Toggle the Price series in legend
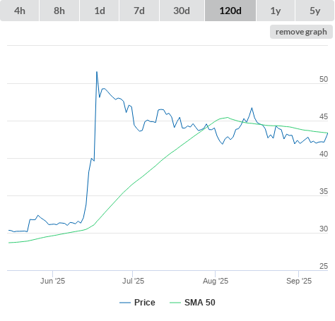335x321 pixels. point(137,303)
